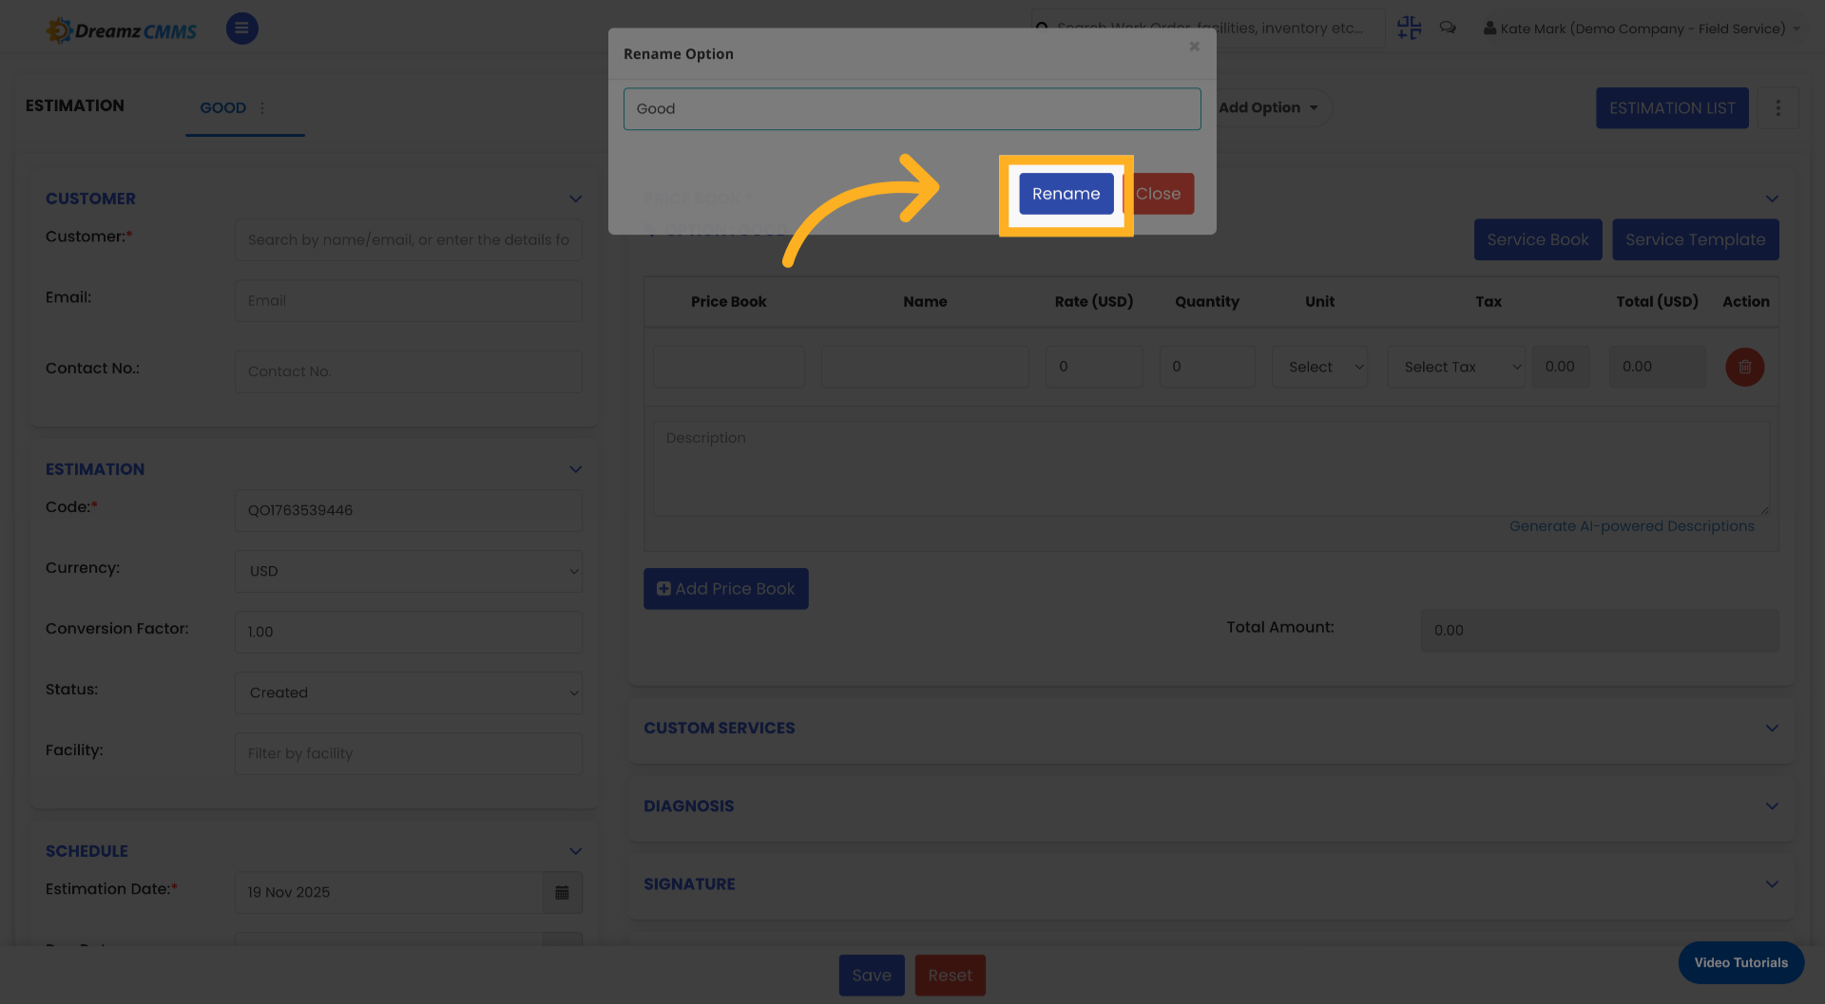Click the Dreamz CMMS logo
The height and width of the screenshot is (1004, 1825).
pos(121,28)
